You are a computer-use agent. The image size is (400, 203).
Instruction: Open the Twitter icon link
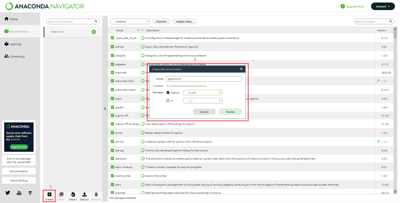(8, 193)
